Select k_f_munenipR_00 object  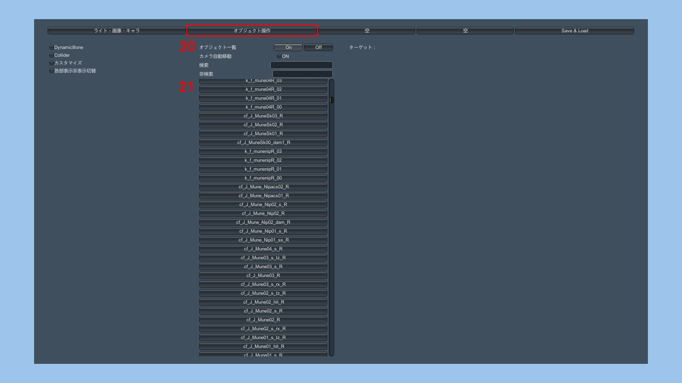point(263,178)
